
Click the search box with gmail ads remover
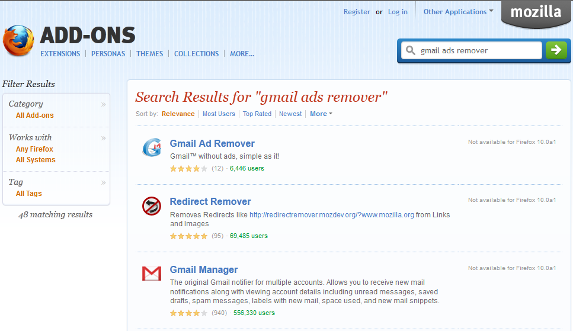(x=472, y=50)
